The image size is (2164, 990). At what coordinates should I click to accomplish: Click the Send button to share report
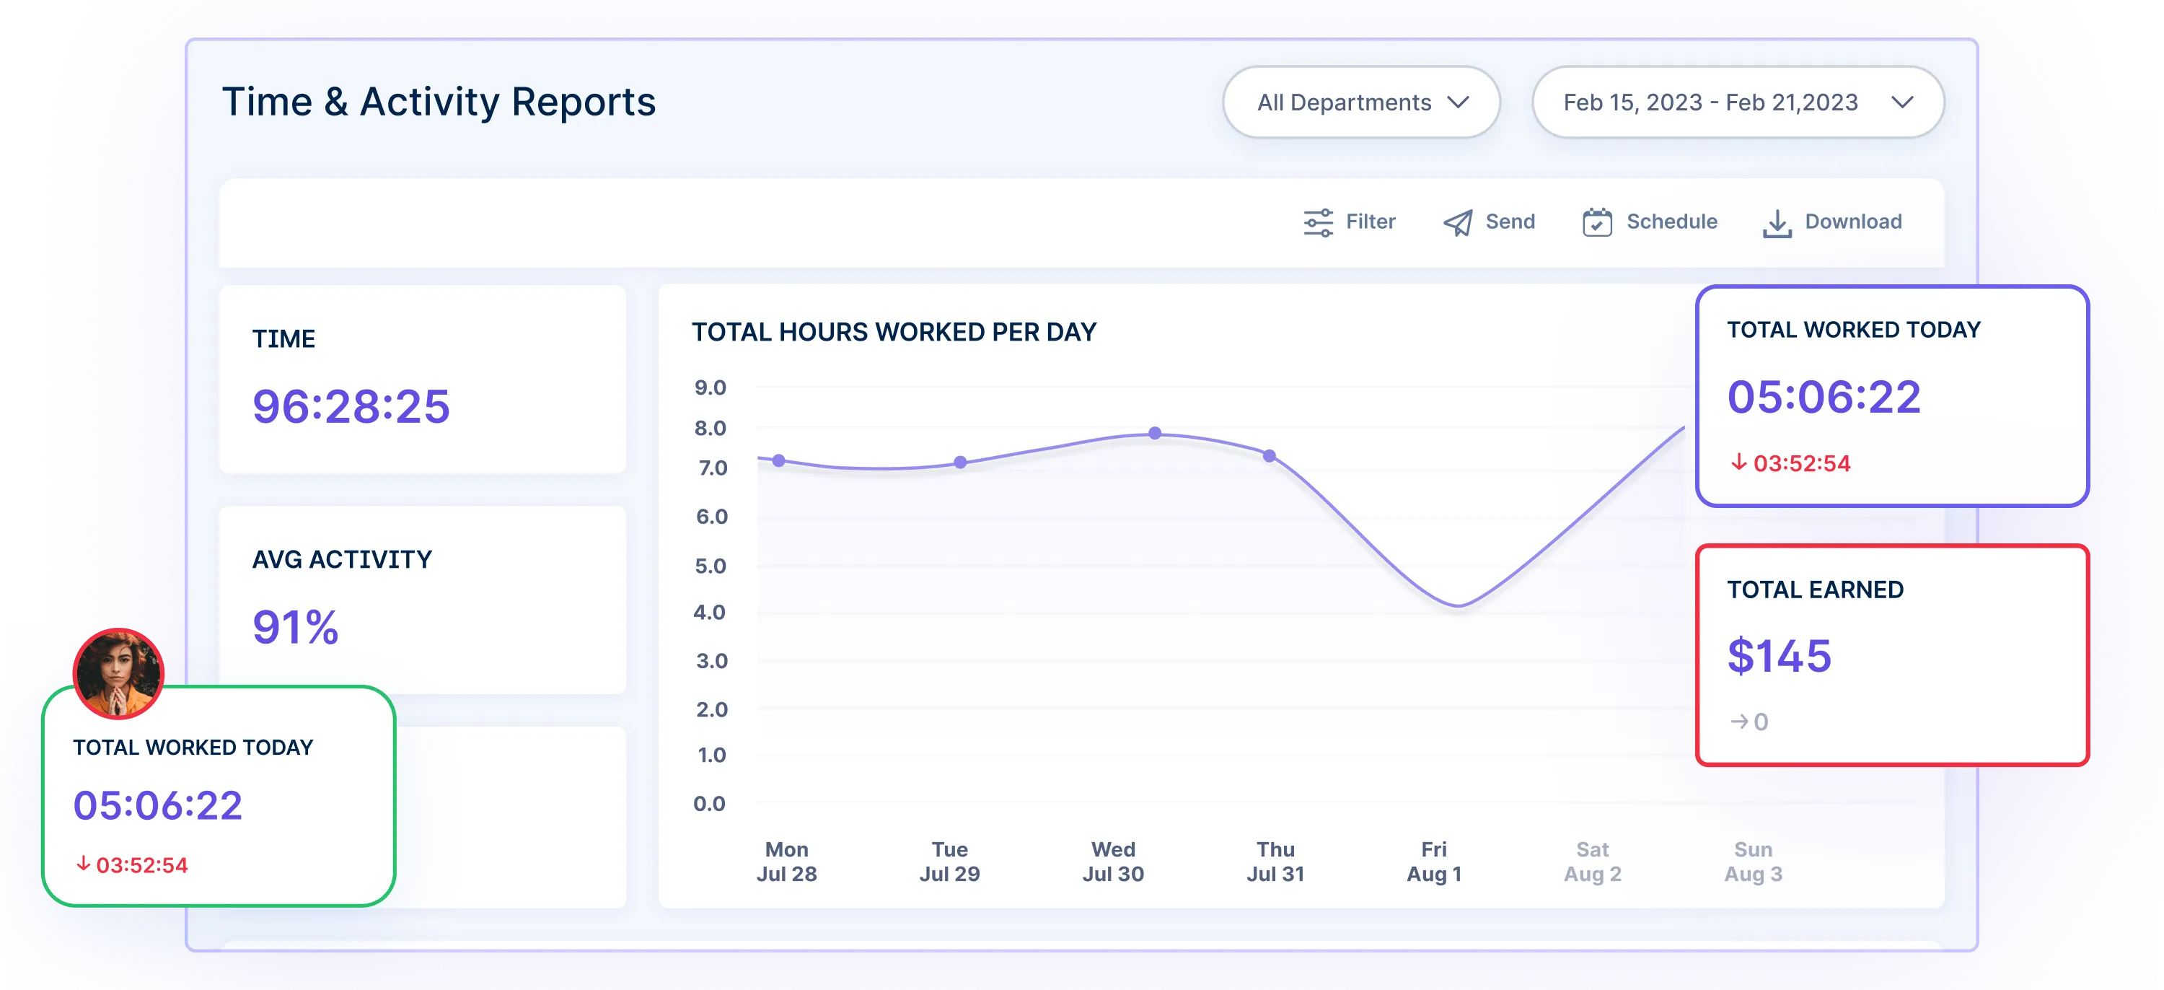coord(1489,221)
